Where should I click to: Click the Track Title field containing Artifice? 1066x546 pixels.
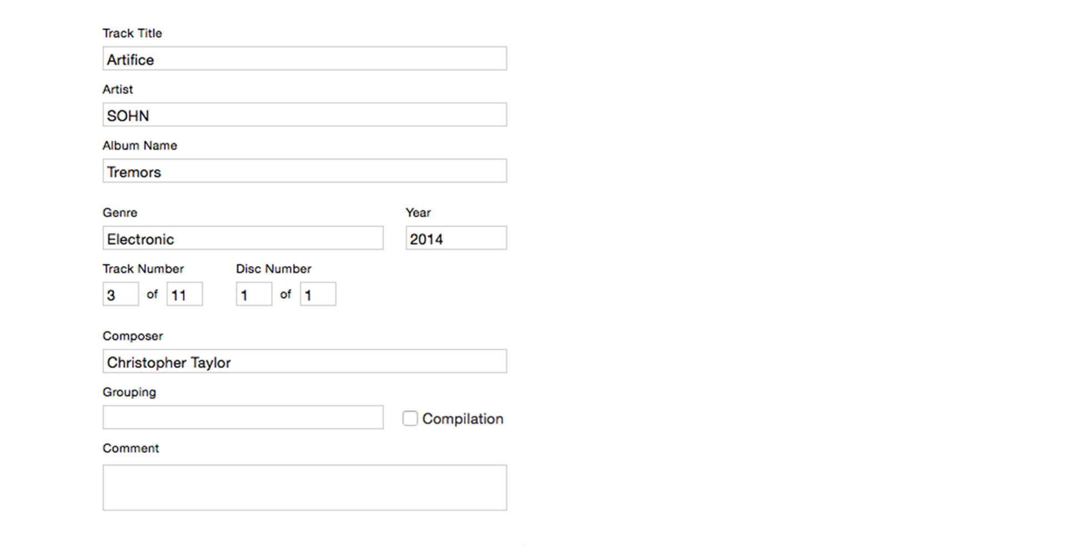pos(304,59)
